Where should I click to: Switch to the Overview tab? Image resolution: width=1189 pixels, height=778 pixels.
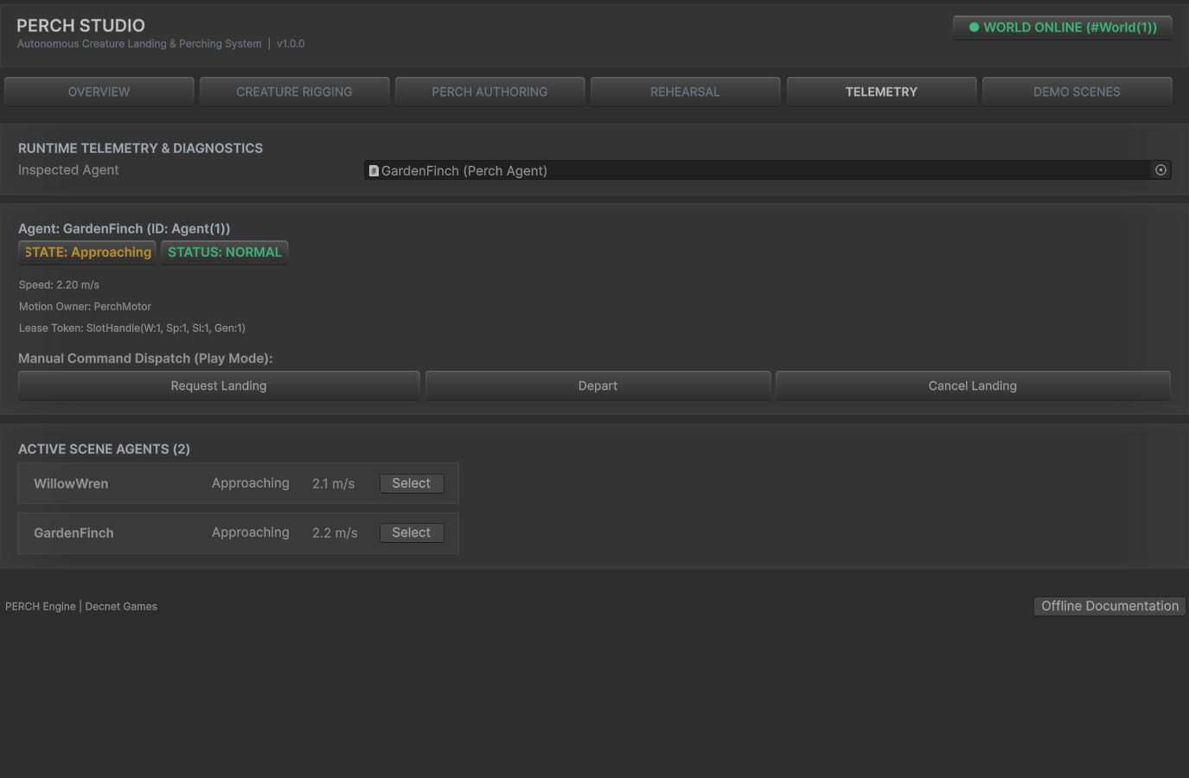click(x=99, y=92)
